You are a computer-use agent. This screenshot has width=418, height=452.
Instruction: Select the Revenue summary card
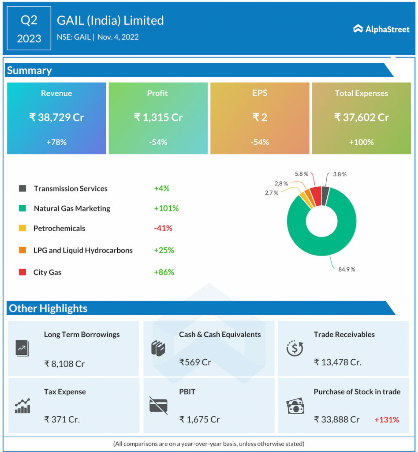coord(56,118)
